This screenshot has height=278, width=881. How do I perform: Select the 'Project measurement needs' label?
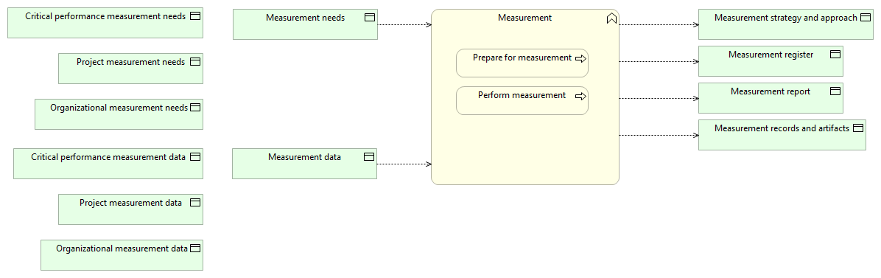131,62
